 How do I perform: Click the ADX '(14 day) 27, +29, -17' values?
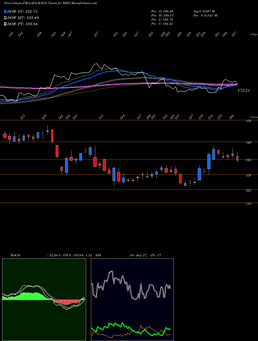[145, 255]
